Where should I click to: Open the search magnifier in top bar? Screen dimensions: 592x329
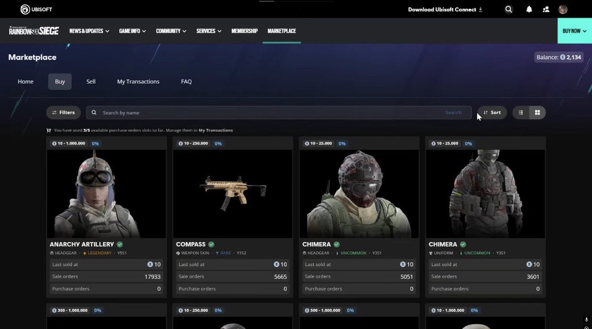509,9
